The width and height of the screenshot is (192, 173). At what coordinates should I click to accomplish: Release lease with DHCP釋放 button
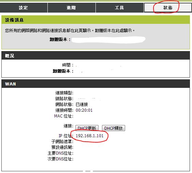tap(113, 128)
